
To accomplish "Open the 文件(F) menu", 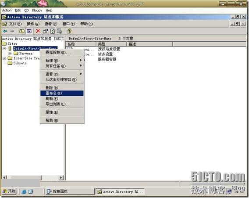I will coord(15,24).
